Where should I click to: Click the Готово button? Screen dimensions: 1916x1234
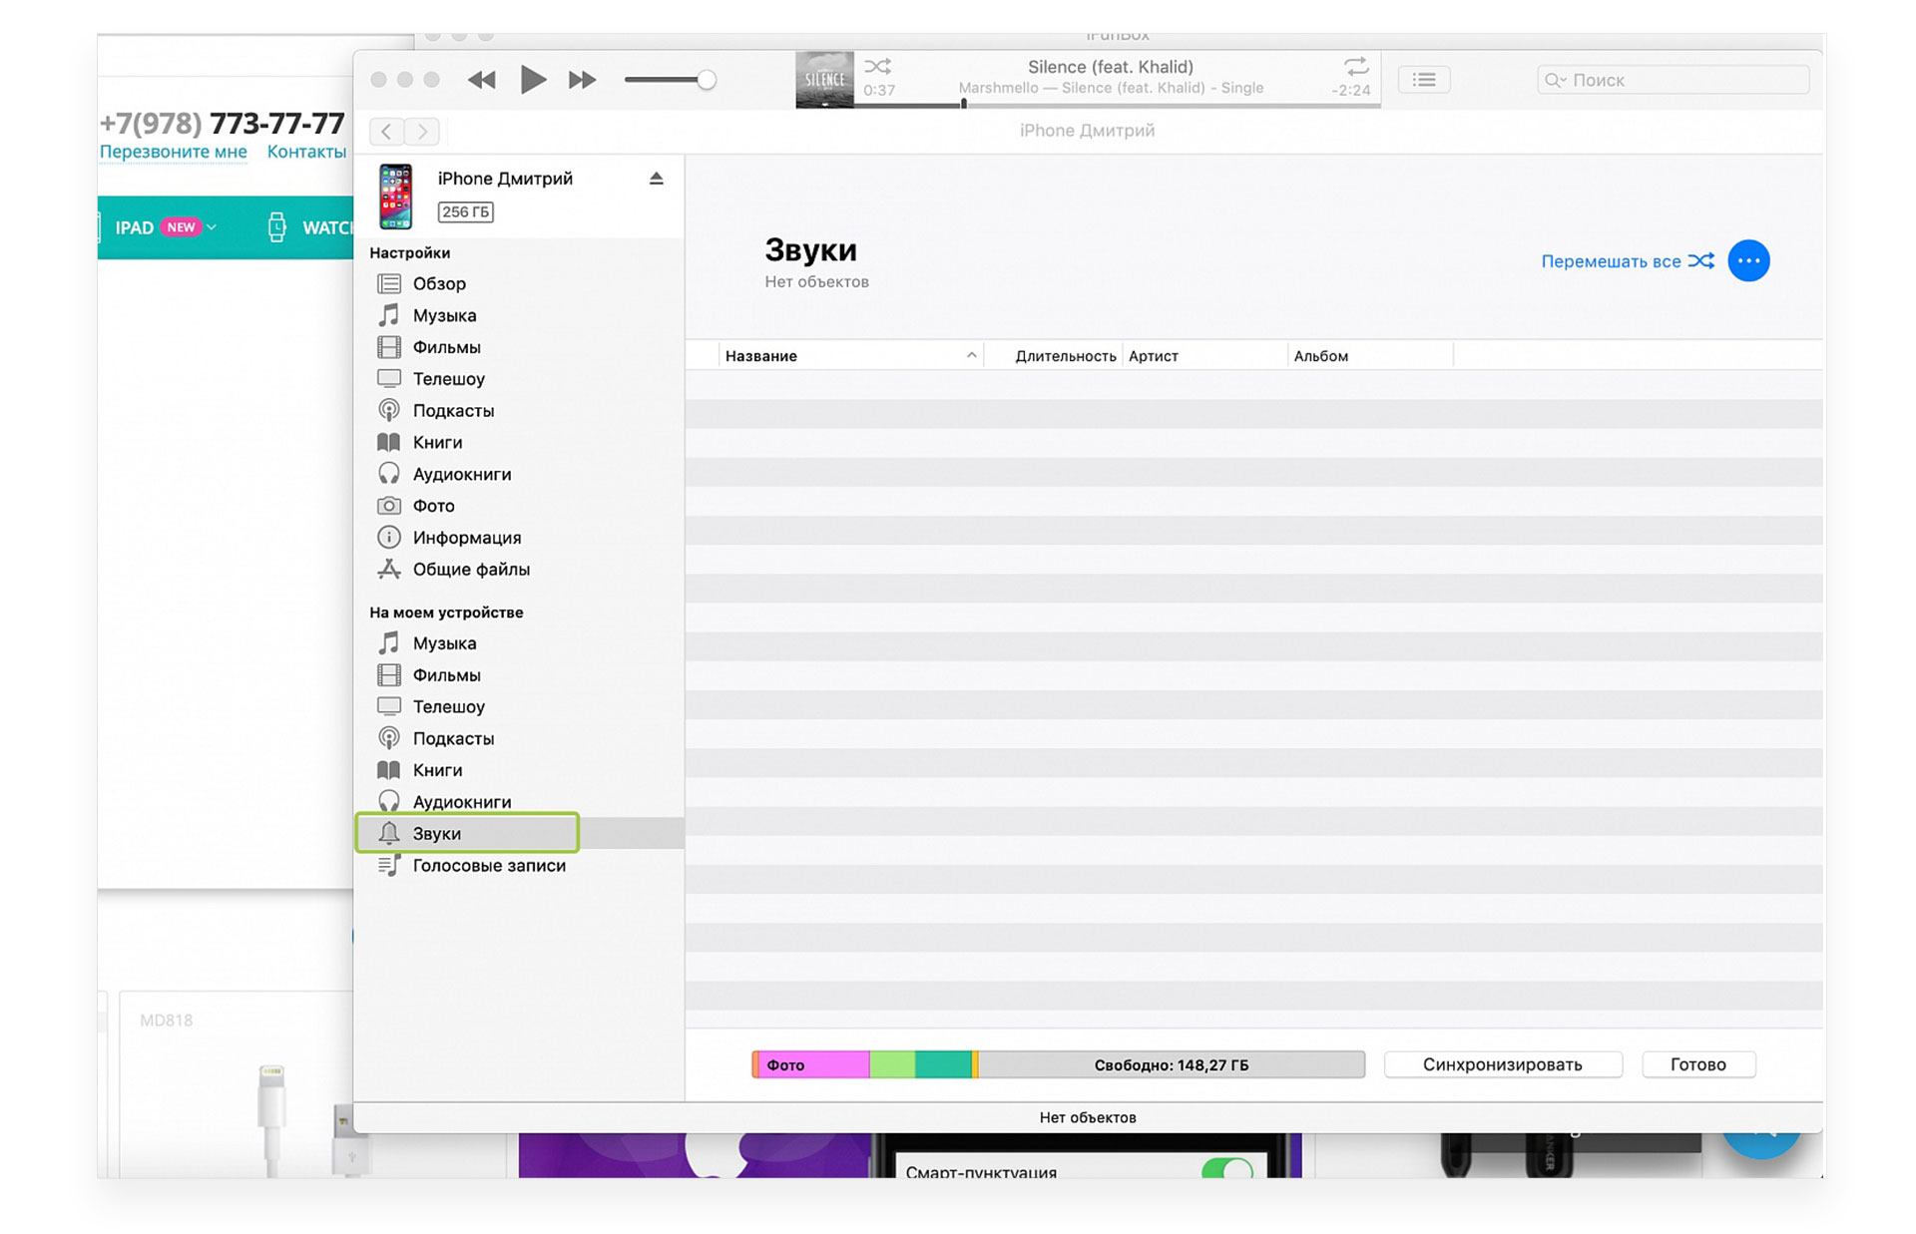1698,1064
